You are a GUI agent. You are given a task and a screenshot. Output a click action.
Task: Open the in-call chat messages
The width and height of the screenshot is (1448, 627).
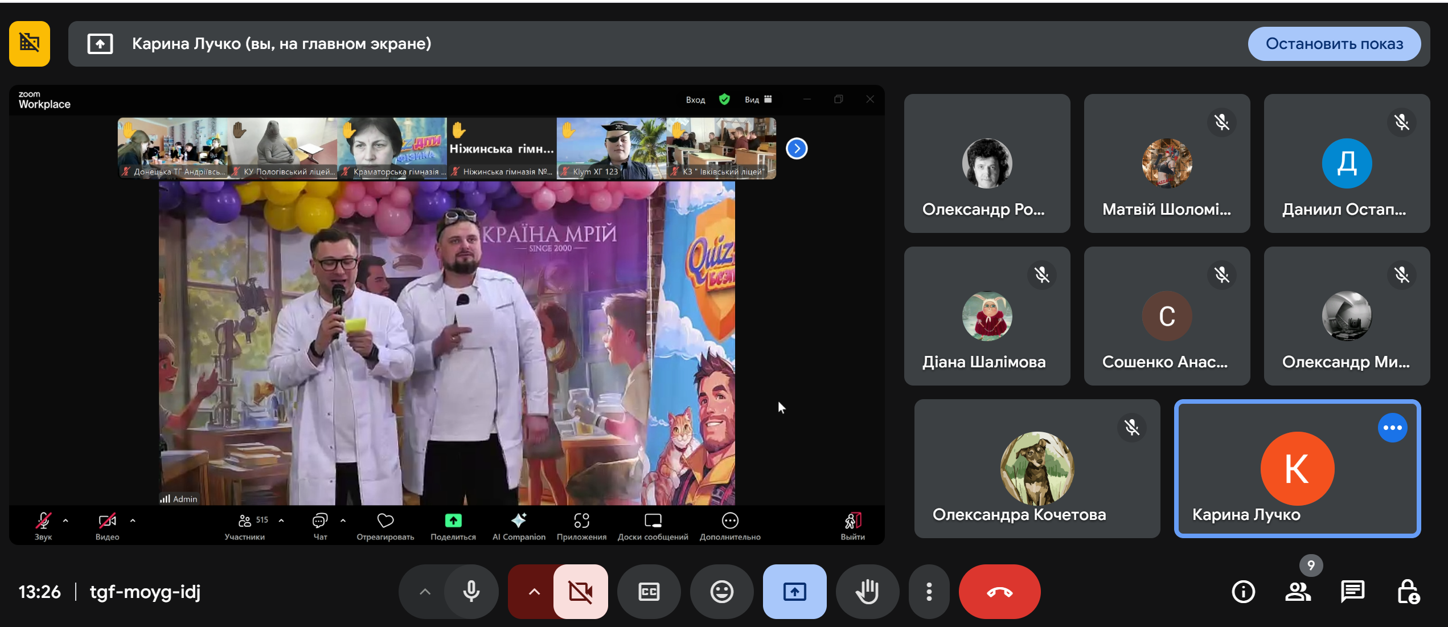1352,592
